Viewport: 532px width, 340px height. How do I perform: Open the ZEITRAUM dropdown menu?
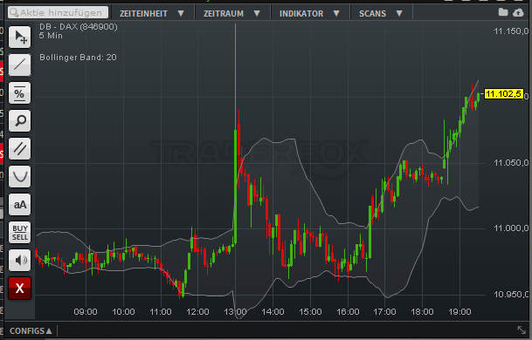pyautogui.click(x=231, y=14)
